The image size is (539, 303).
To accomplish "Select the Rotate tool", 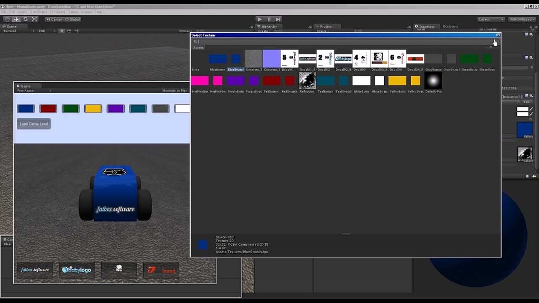I will pos(25,19).
